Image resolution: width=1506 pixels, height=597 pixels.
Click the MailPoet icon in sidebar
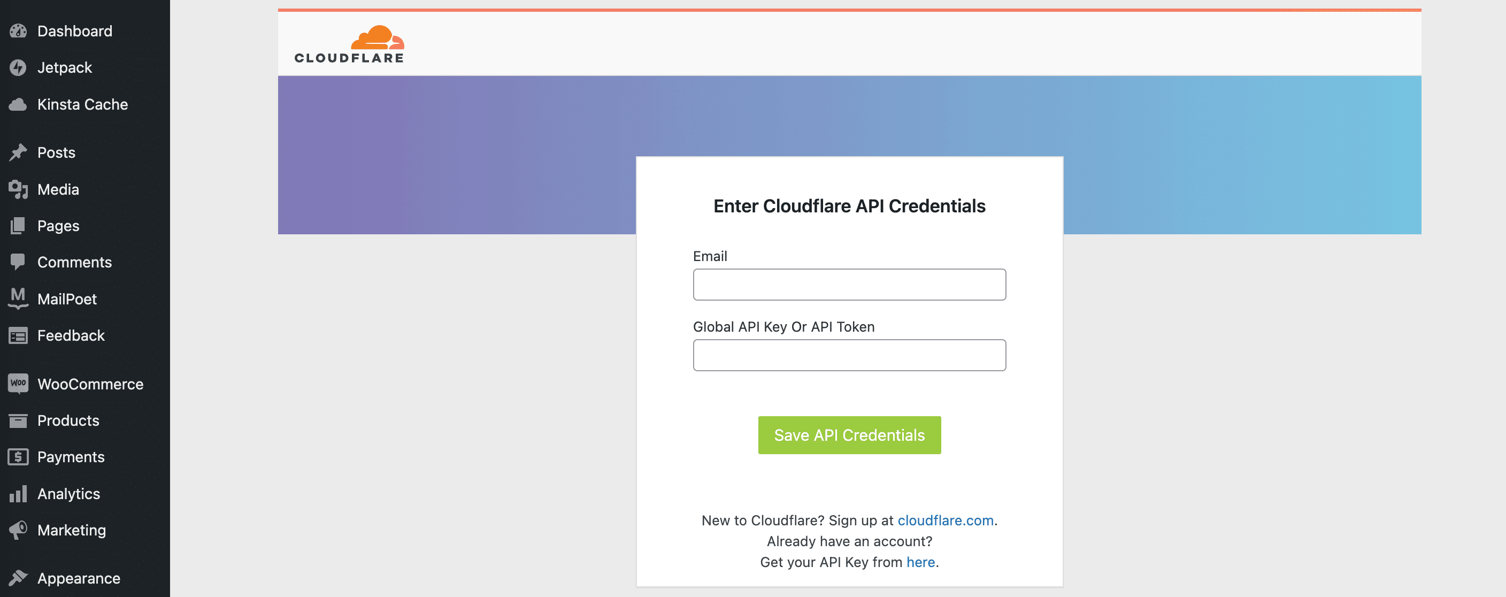coord(17,298)
